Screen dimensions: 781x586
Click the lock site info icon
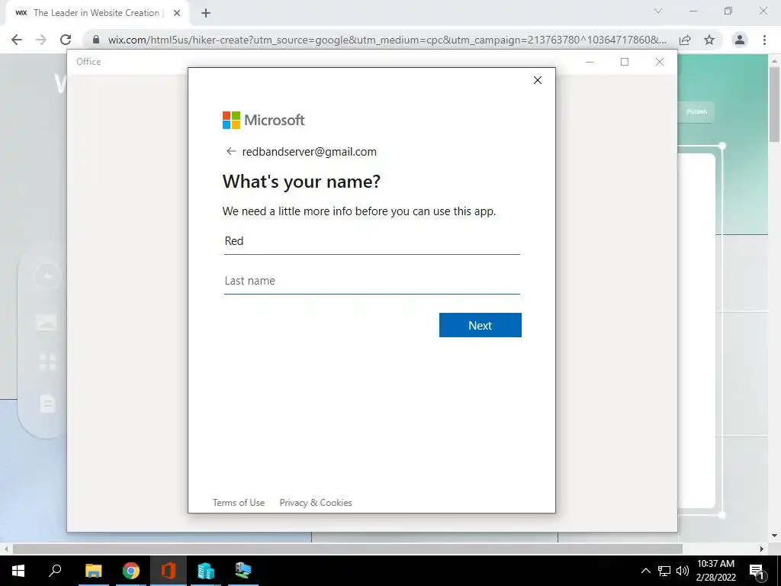coord(96,40)
